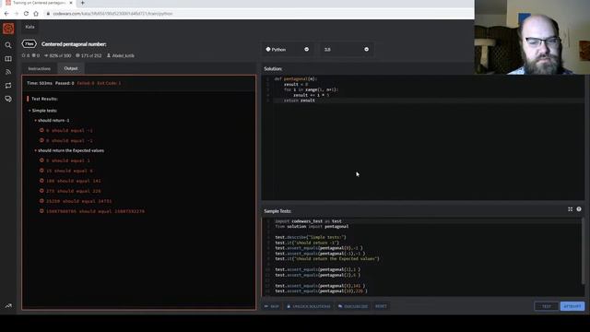Click the 'Test Results:' heading

click(44, 99)
